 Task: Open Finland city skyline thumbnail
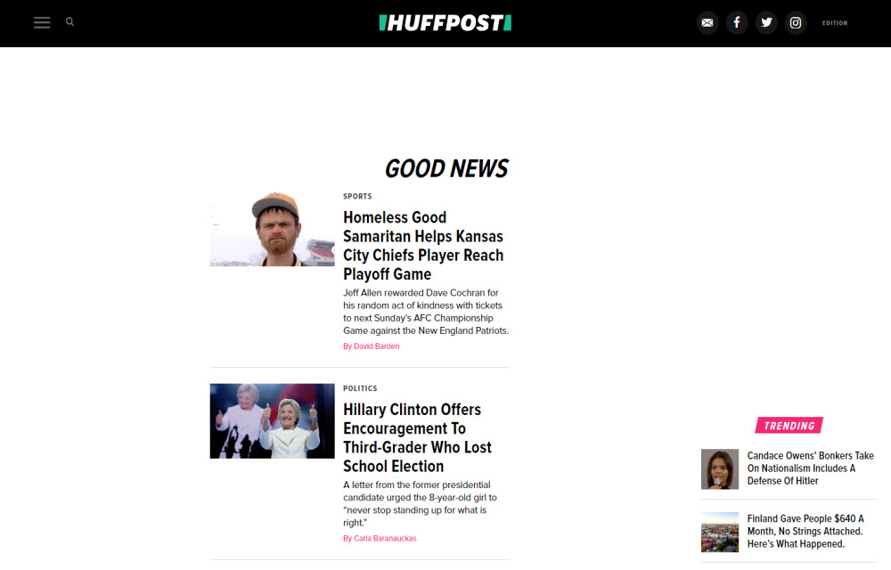[x=720, y=533]
